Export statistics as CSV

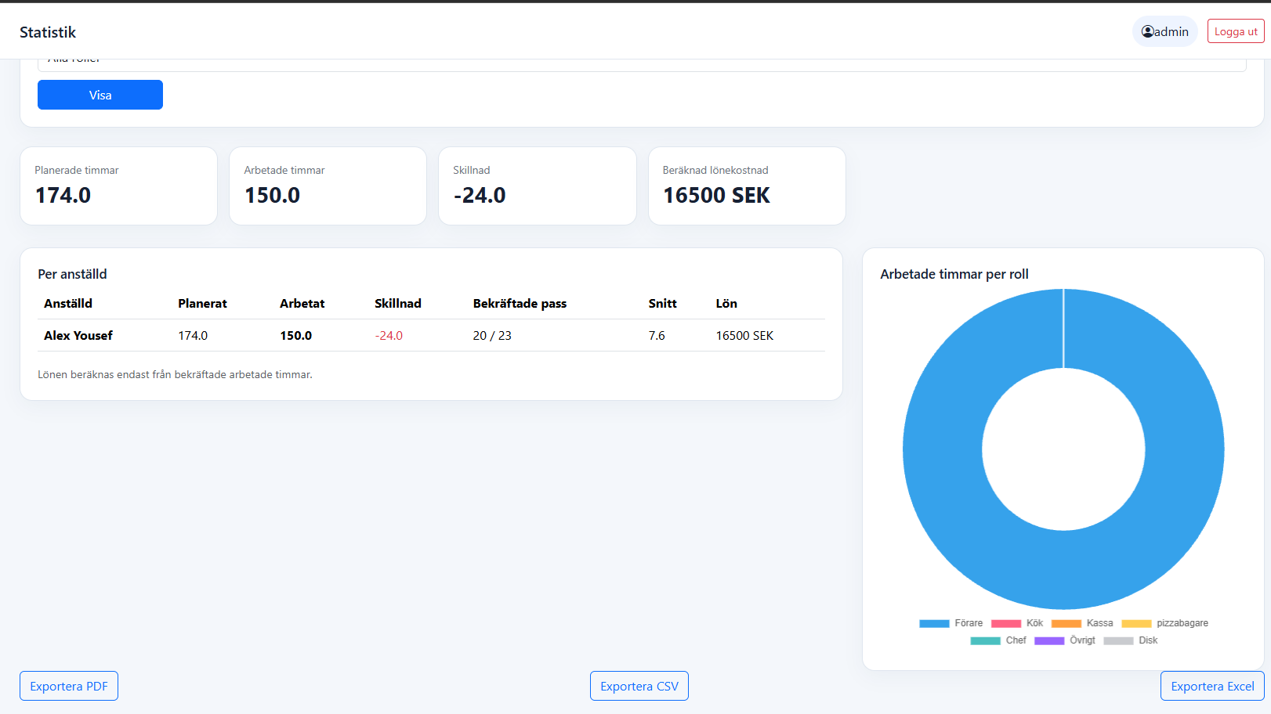pyautogui.click(x=639, y=686)
